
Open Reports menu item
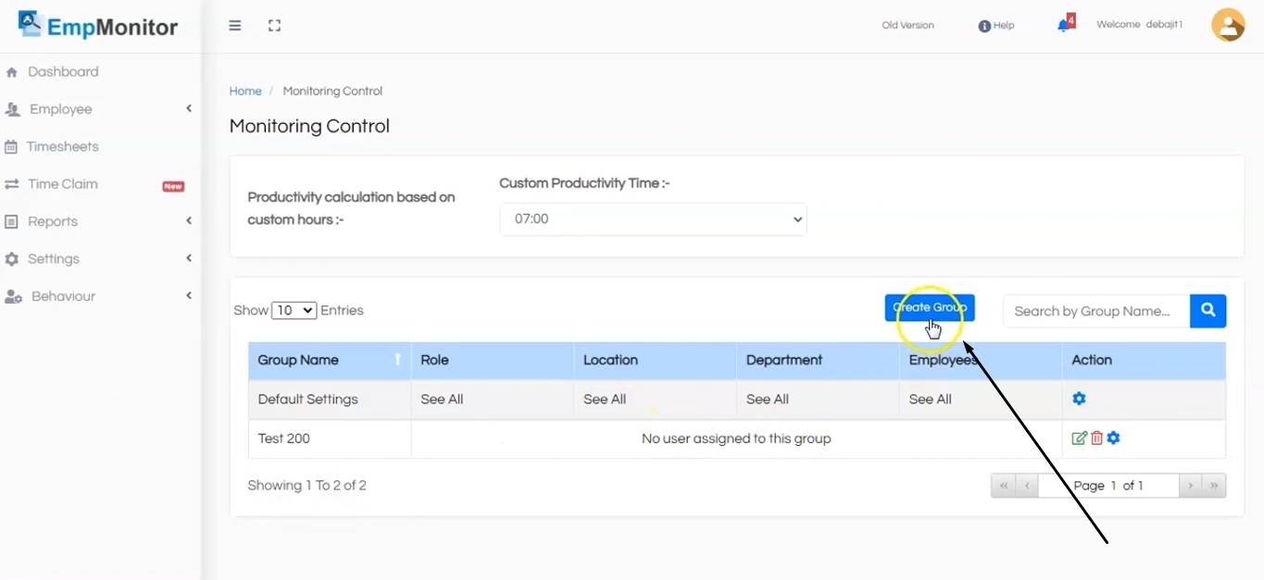53,222
